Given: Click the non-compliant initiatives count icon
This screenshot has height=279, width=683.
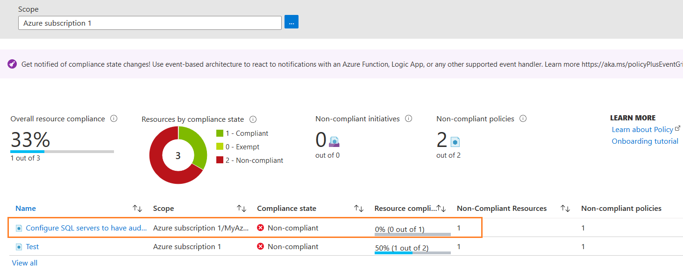Looking at the screenshot, I should 334,141.
